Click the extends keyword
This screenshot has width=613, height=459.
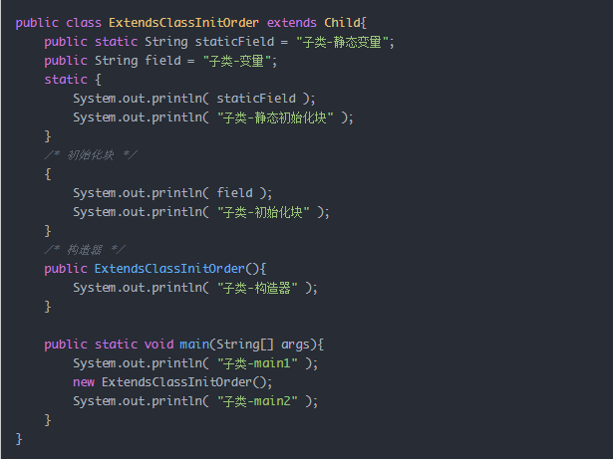pos(292,23)
